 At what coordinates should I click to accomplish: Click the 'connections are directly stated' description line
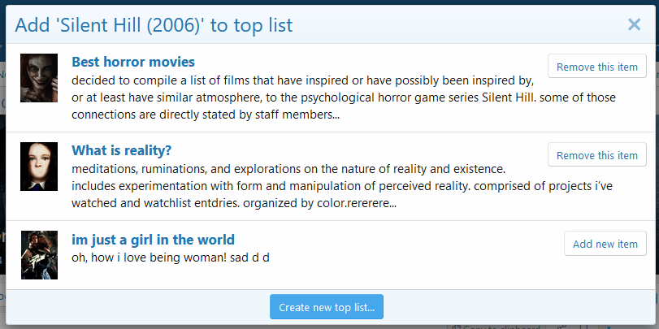tap(206, 115)
